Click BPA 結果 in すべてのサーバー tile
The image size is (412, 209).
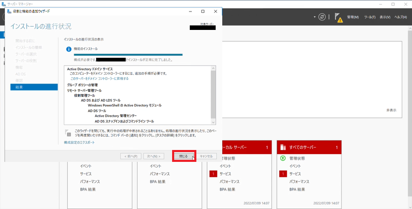(297, 189)
